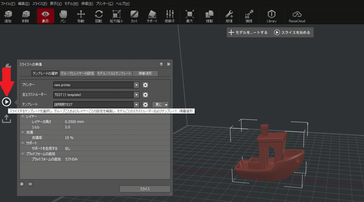Open the Library icon
Viewport: 364px width, 202px height.
[x=271, y=16]
